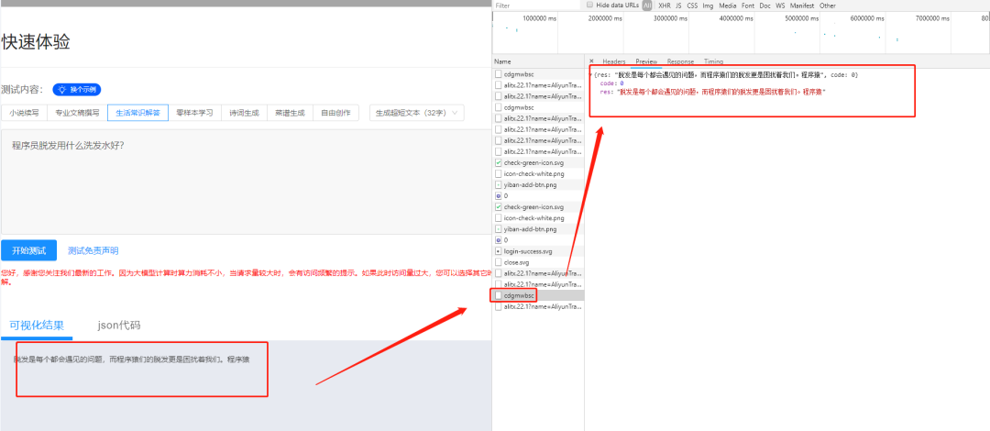Open the login-success.svg file icon
This screenshot has height=431, width=990.
(499, 250)
